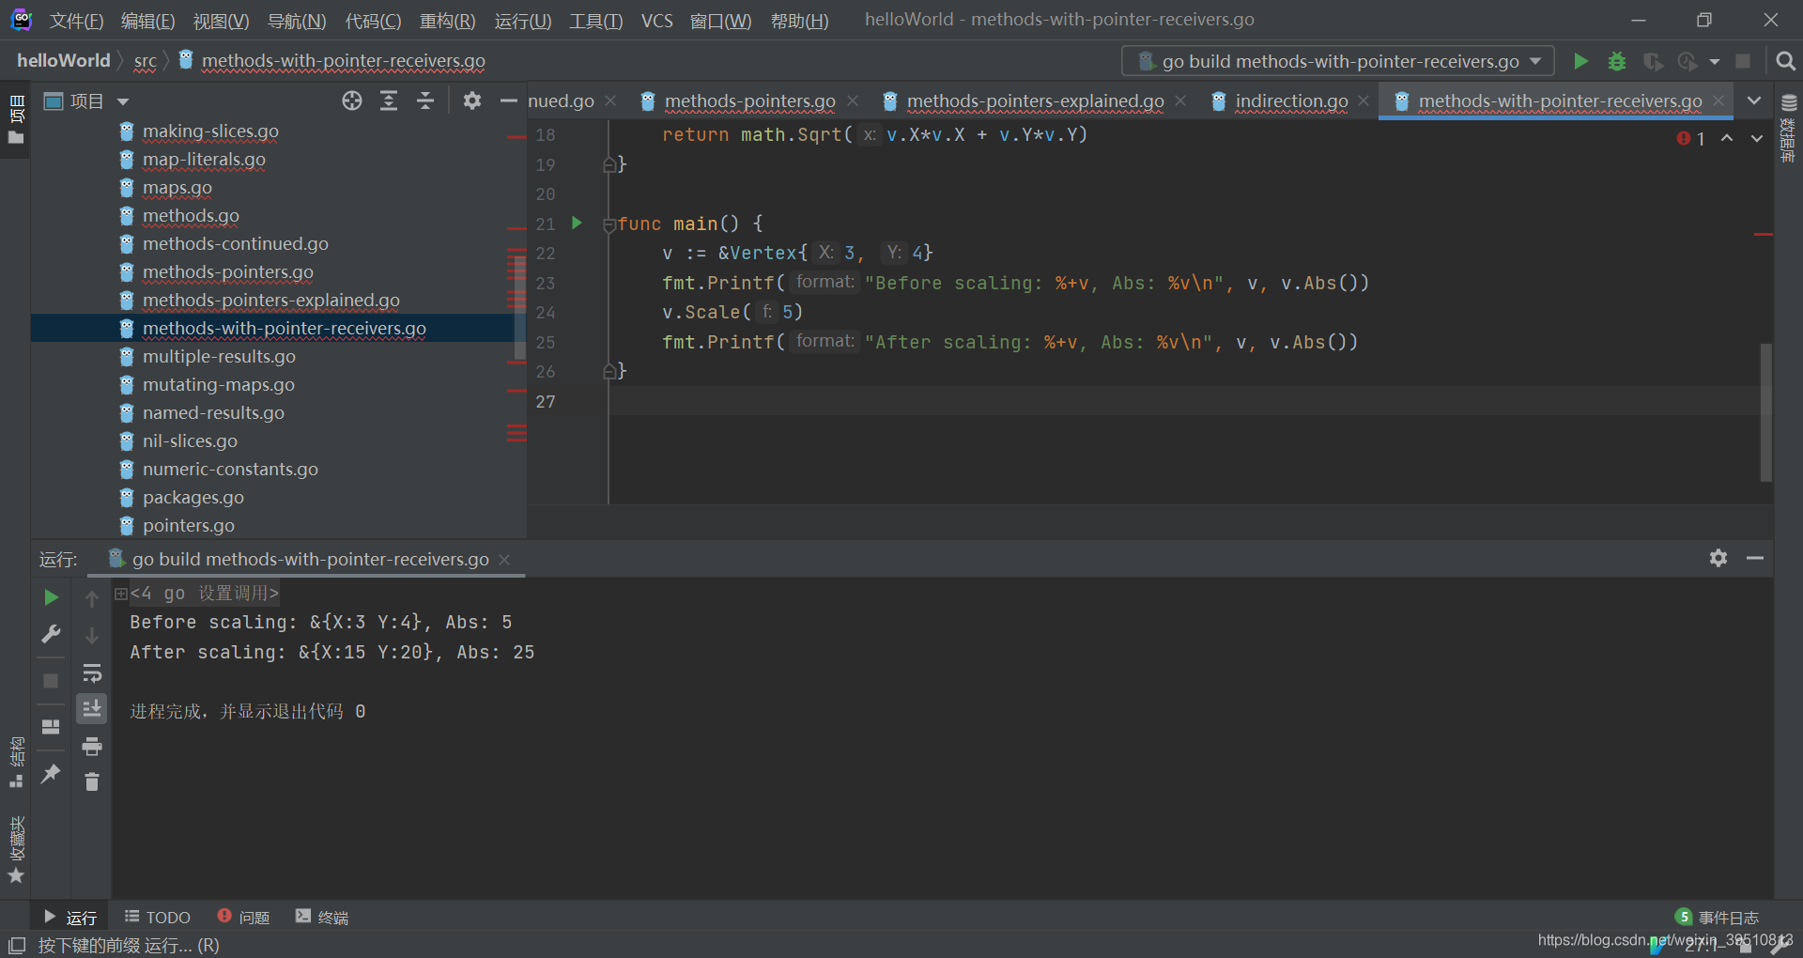Screen dimensions: 1803x958
Task: Open the 编辑(E) menu
Action: [148, 21]
